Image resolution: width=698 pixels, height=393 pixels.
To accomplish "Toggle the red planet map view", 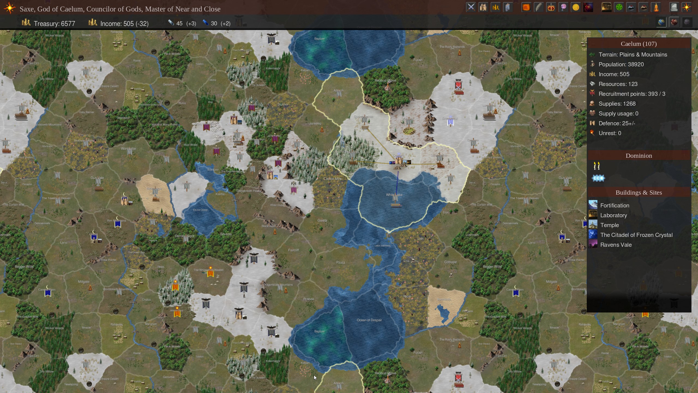I will pos(674,22).
